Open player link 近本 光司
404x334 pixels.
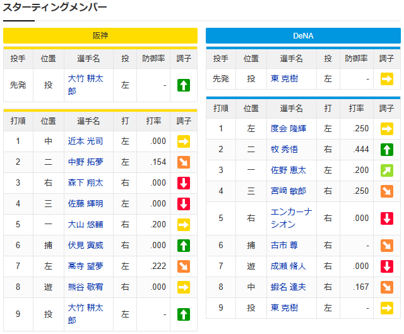click(85, 141)
